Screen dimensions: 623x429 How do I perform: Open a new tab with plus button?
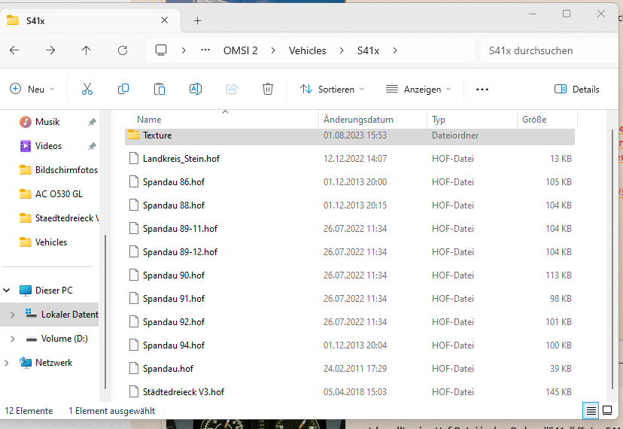tap(198, 20)
